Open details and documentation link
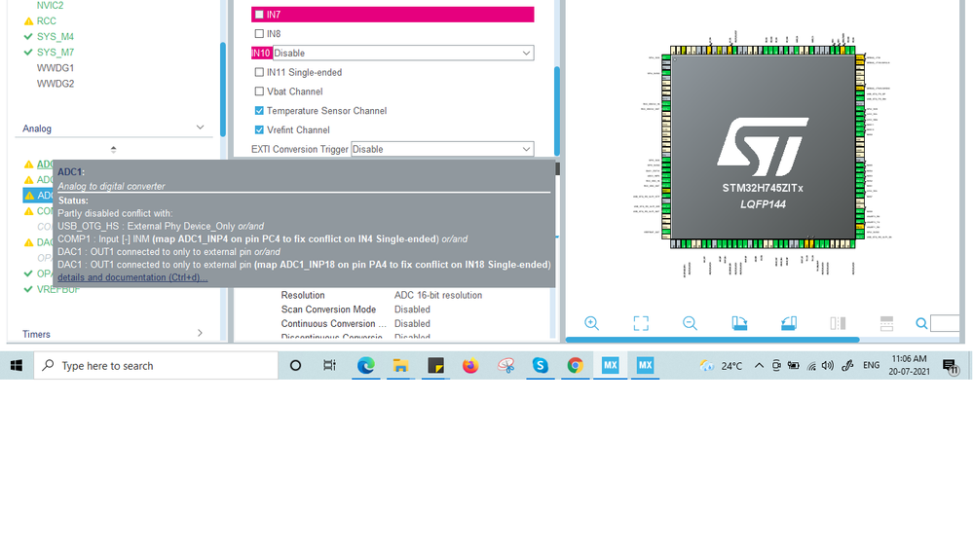 tap(132, 277)
